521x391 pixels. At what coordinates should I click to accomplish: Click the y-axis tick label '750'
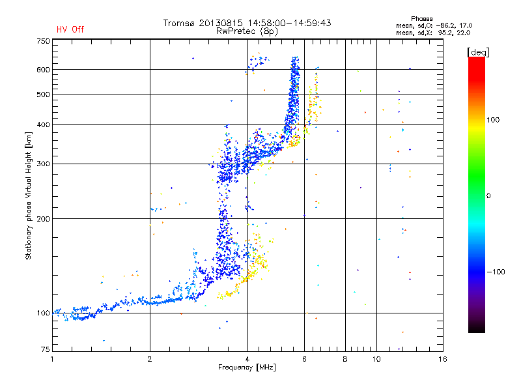pyautogui.click(x=43, y=41)
